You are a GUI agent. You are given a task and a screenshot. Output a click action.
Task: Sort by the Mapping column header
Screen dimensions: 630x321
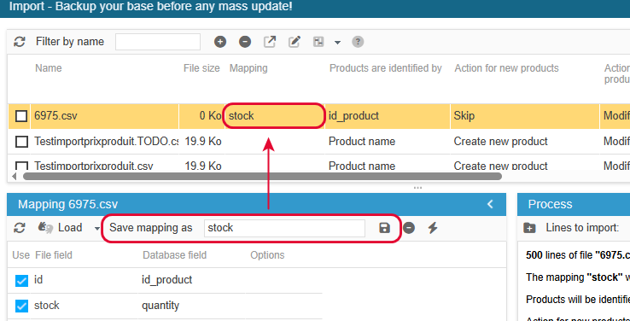click(248, 68)
